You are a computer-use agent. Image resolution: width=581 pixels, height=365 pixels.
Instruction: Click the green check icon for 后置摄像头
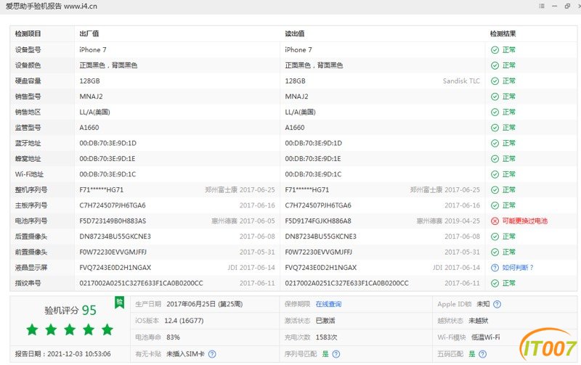(x=495, y=237)
